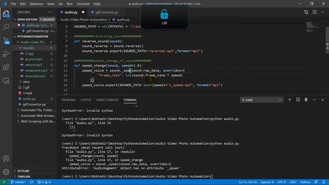
Task: Switch to the Debug Console tab
Action: [107, 100]
